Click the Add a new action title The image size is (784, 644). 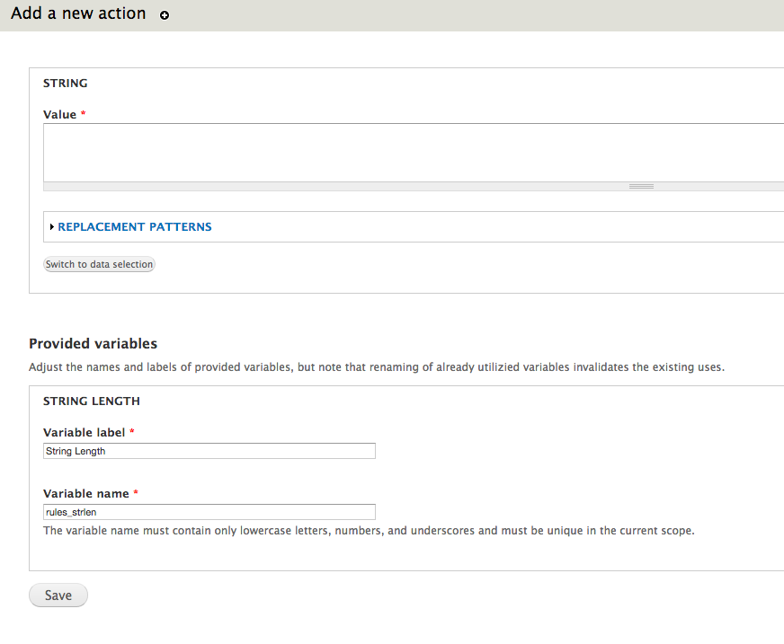coord(78,13)
